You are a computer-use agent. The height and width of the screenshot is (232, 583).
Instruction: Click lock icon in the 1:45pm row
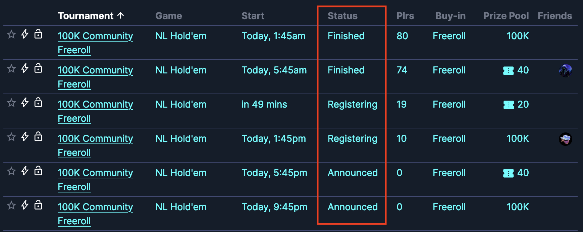coord(38,136)
